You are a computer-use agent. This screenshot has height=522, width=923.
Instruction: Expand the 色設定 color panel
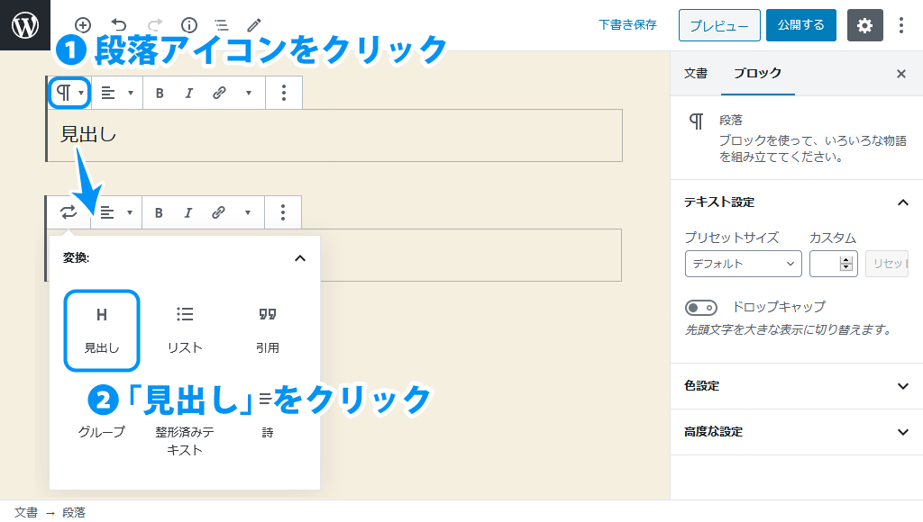[x=797, y=386]
